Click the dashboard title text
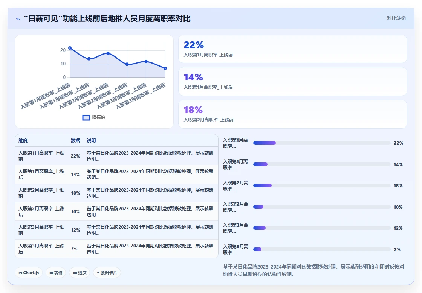Image resolution: width=422 pixels, height=293 pixels. pyautogui.click(x=107, y=18)
